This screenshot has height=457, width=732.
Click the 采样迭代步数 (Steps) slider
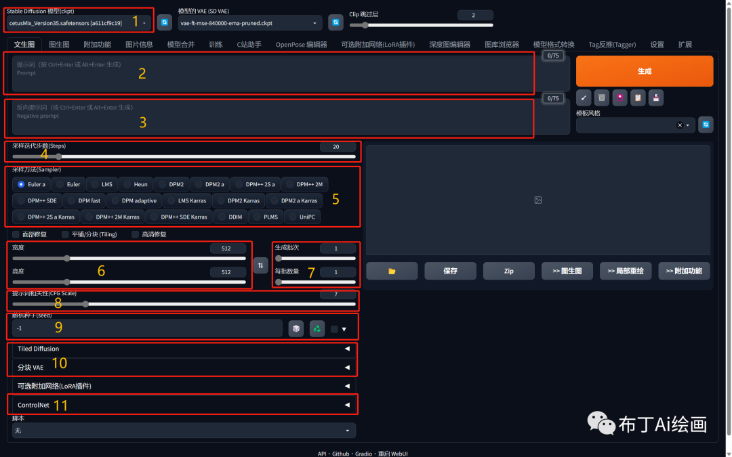pyautogui.click(x=183, y=156)
